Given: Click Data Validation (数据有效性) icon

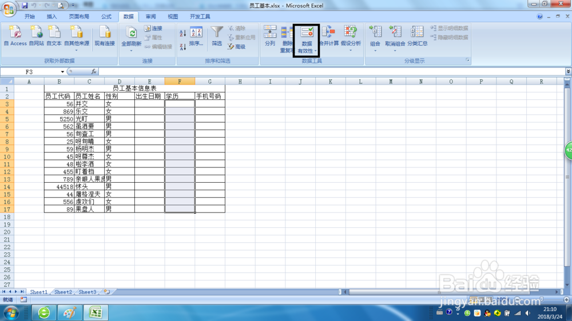Looking at the screenshot, I should pos(307,32).
